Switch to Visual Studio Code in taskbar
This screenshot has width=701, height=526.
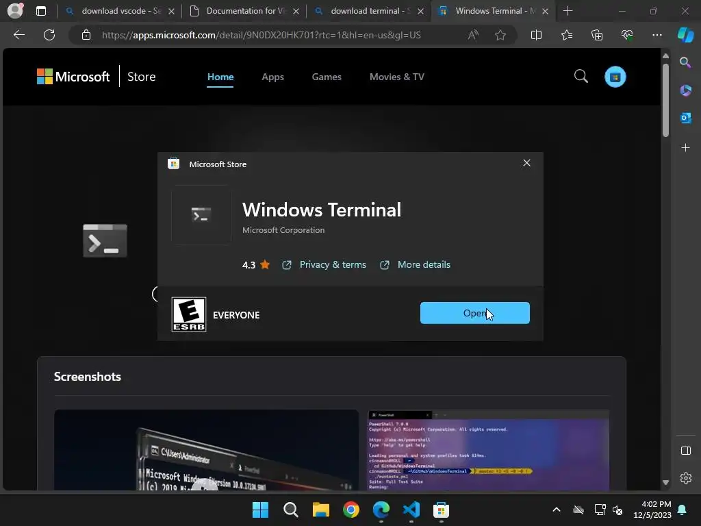point(411,510)
